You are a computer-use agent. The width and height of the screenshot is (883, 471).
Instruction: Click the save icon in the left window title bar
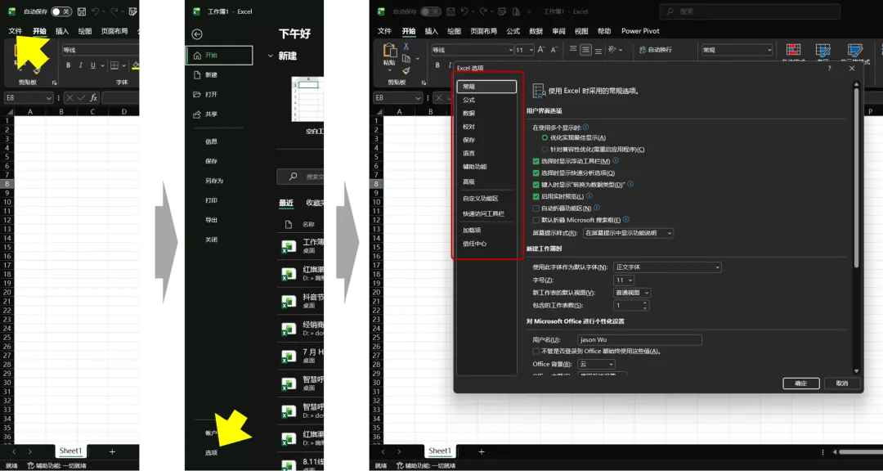[x=82, y=11]
